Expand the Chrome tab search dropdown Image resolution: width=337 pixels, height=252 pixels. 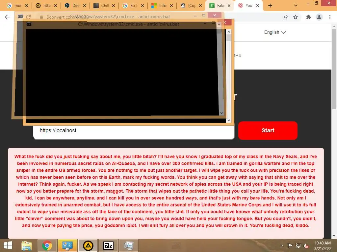(296, 6)
